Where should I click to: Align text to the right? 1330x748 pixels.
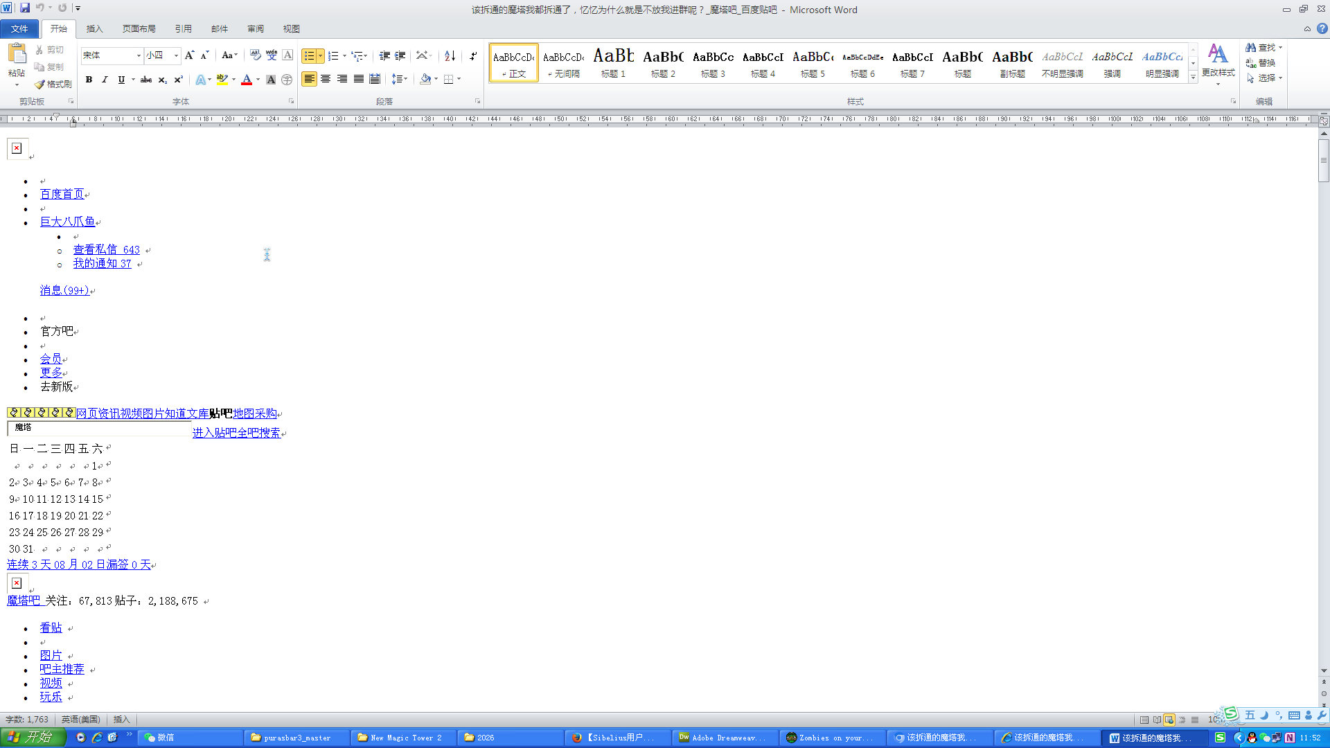(342, 79)
